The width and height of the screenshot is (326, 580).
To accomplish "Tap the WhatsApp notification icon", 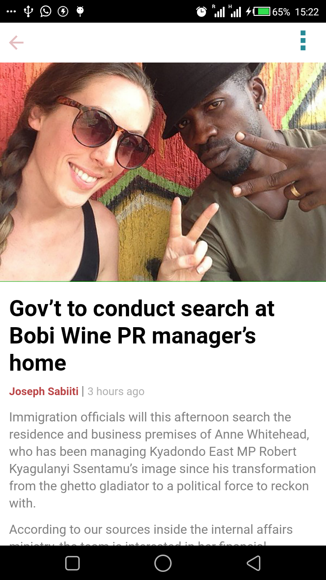I will (46, 11).
